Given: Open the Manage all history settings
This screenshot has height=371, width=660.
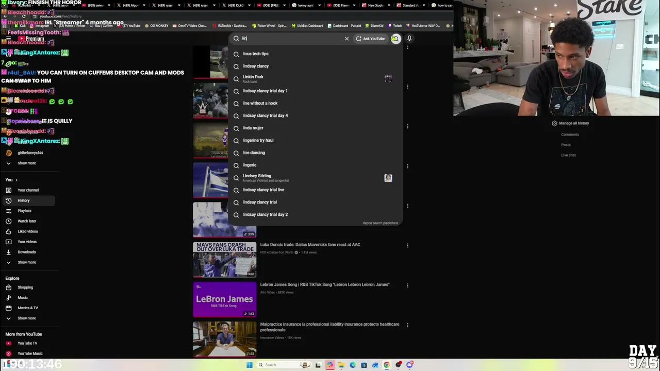Looking at the screenshot, I should (570, 123).
